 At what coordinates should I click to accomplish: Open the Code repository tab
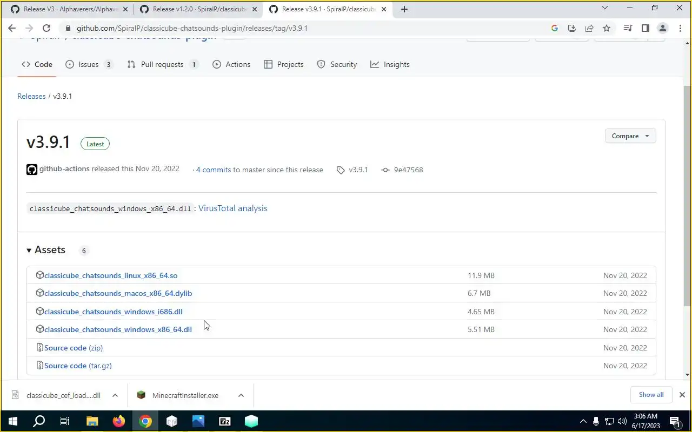(37, 64)
